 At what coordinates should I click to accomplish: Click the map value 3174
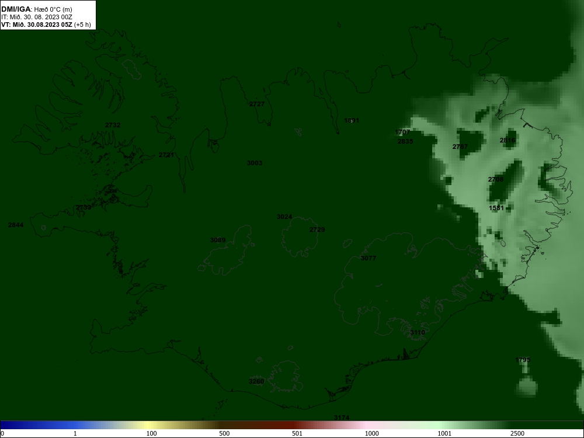[342, 418]
